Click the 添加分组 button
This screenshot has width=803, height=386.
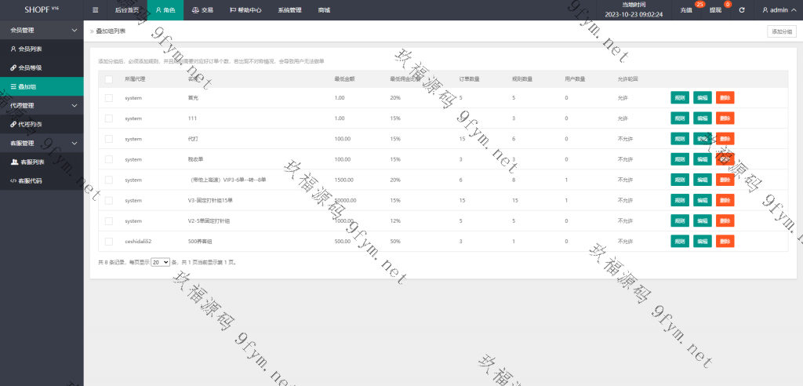pos(782,31)
